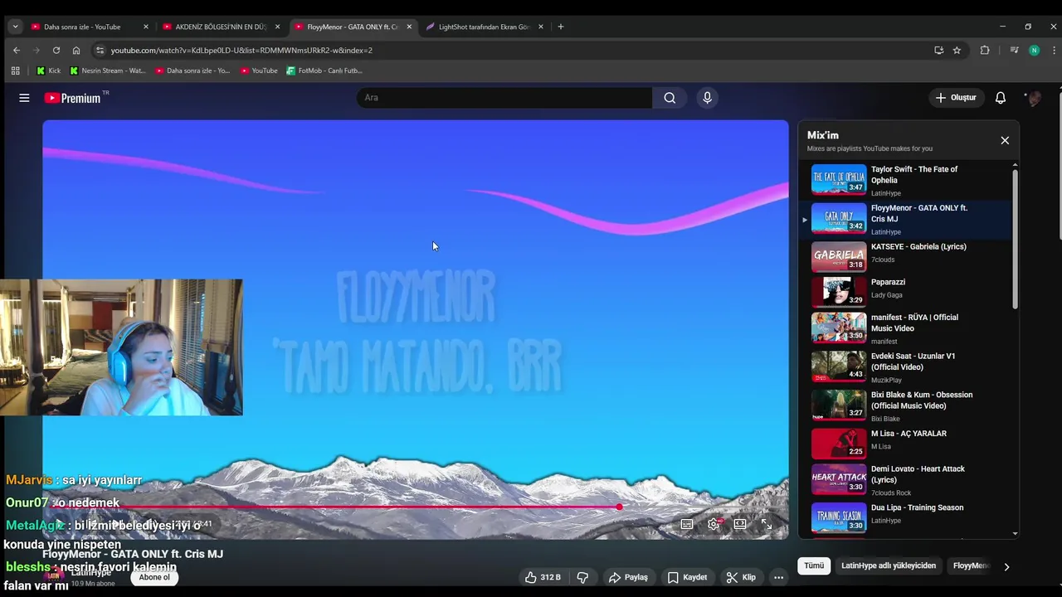Open the Kick bookmark
The width and height of the screenshot is (1062, 597).
click(x=49, y=70)
